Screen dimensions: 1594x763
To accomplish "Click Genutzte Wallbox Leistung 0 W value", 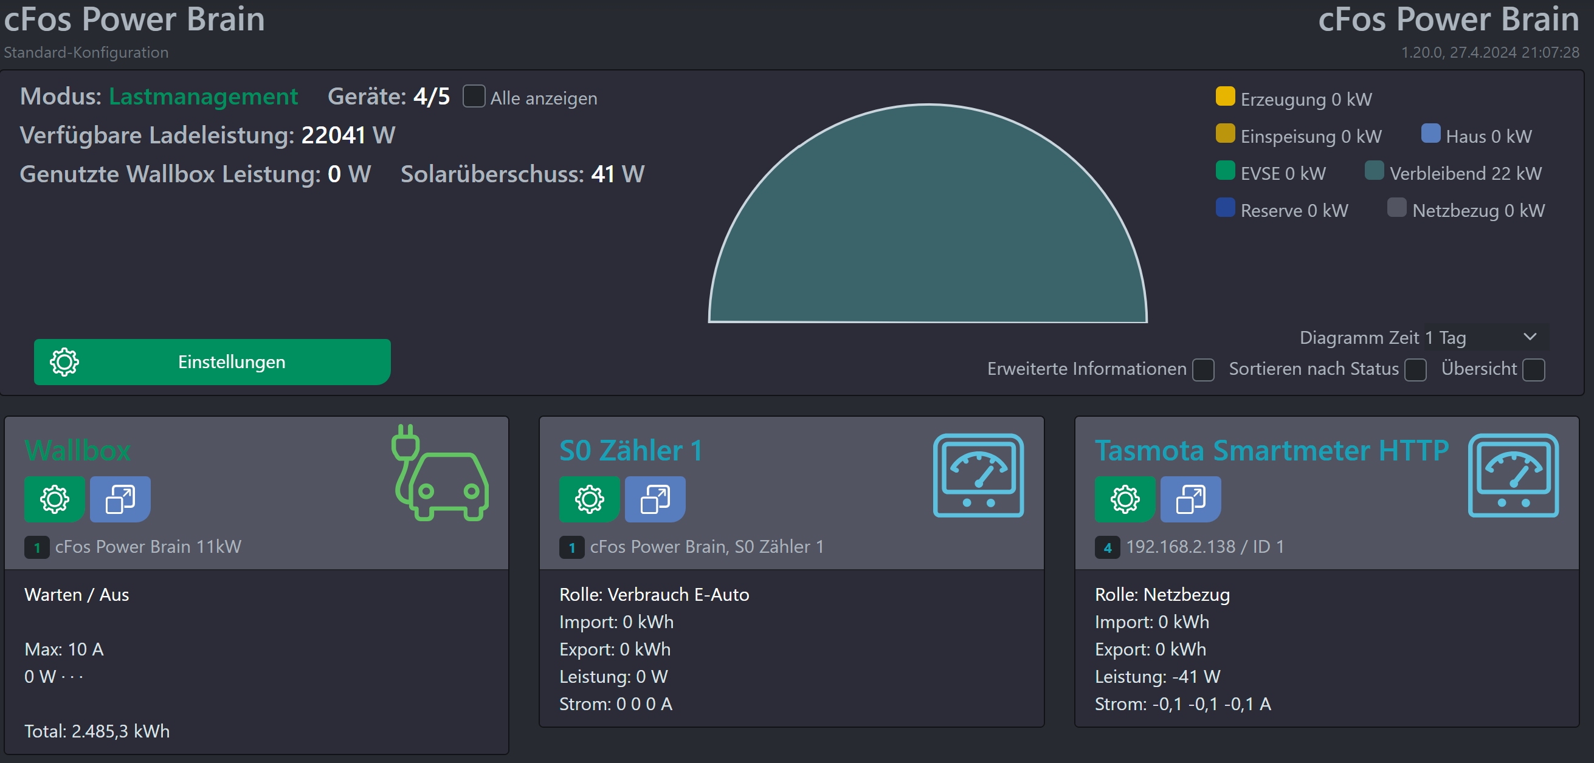I will click(x=349, y=174).
